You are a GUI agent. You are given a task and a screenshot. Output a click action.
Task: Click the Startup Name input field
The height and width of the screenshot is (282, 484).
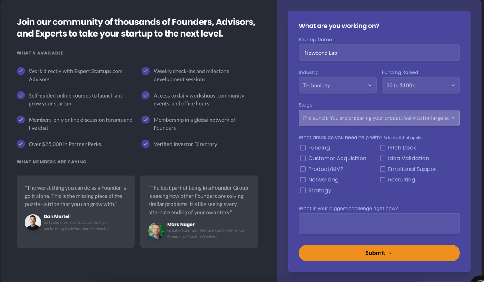379,53
